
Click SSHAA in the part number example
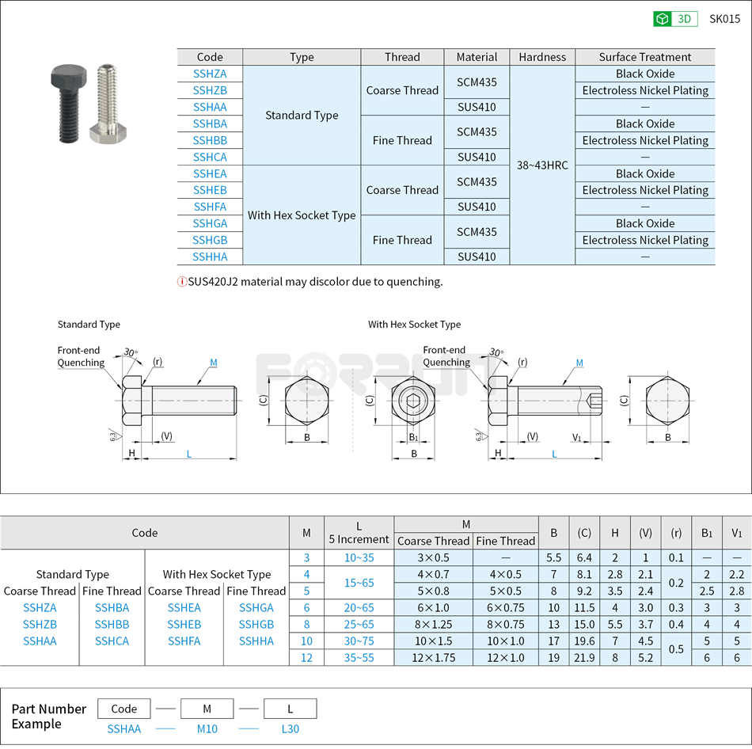tap(123, 729)
